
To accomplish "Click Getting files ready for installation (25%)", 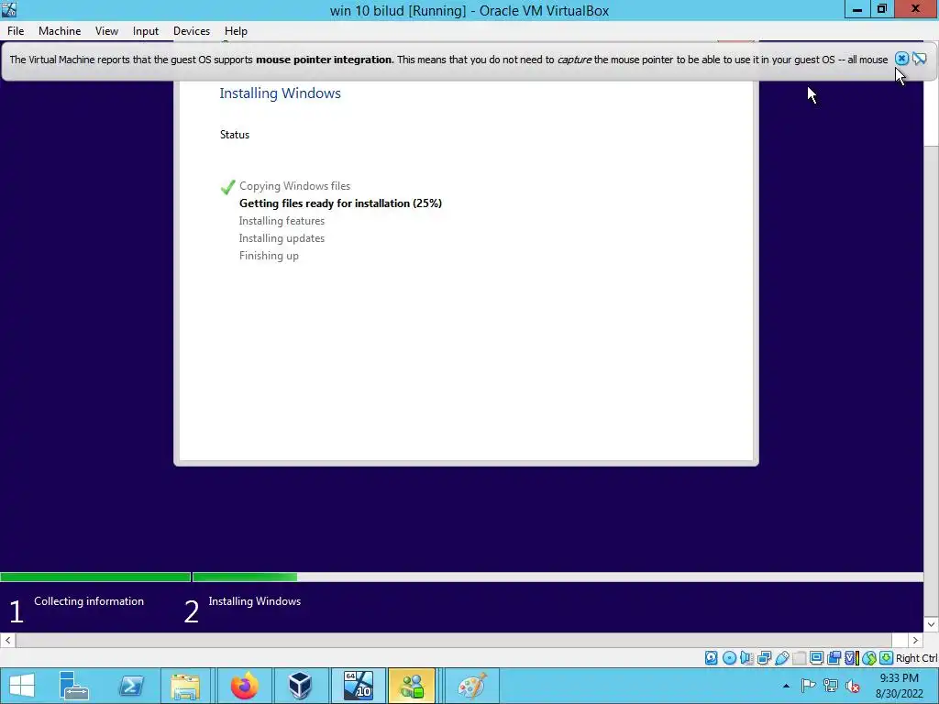I will tap(340, 203).
